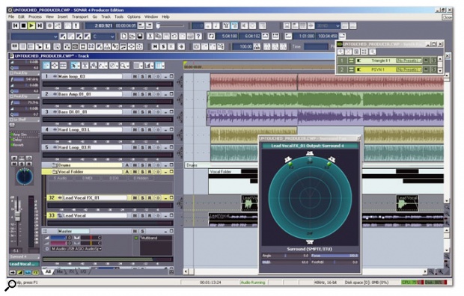
Task: Open the Transport menu
Action: point(80,17)
